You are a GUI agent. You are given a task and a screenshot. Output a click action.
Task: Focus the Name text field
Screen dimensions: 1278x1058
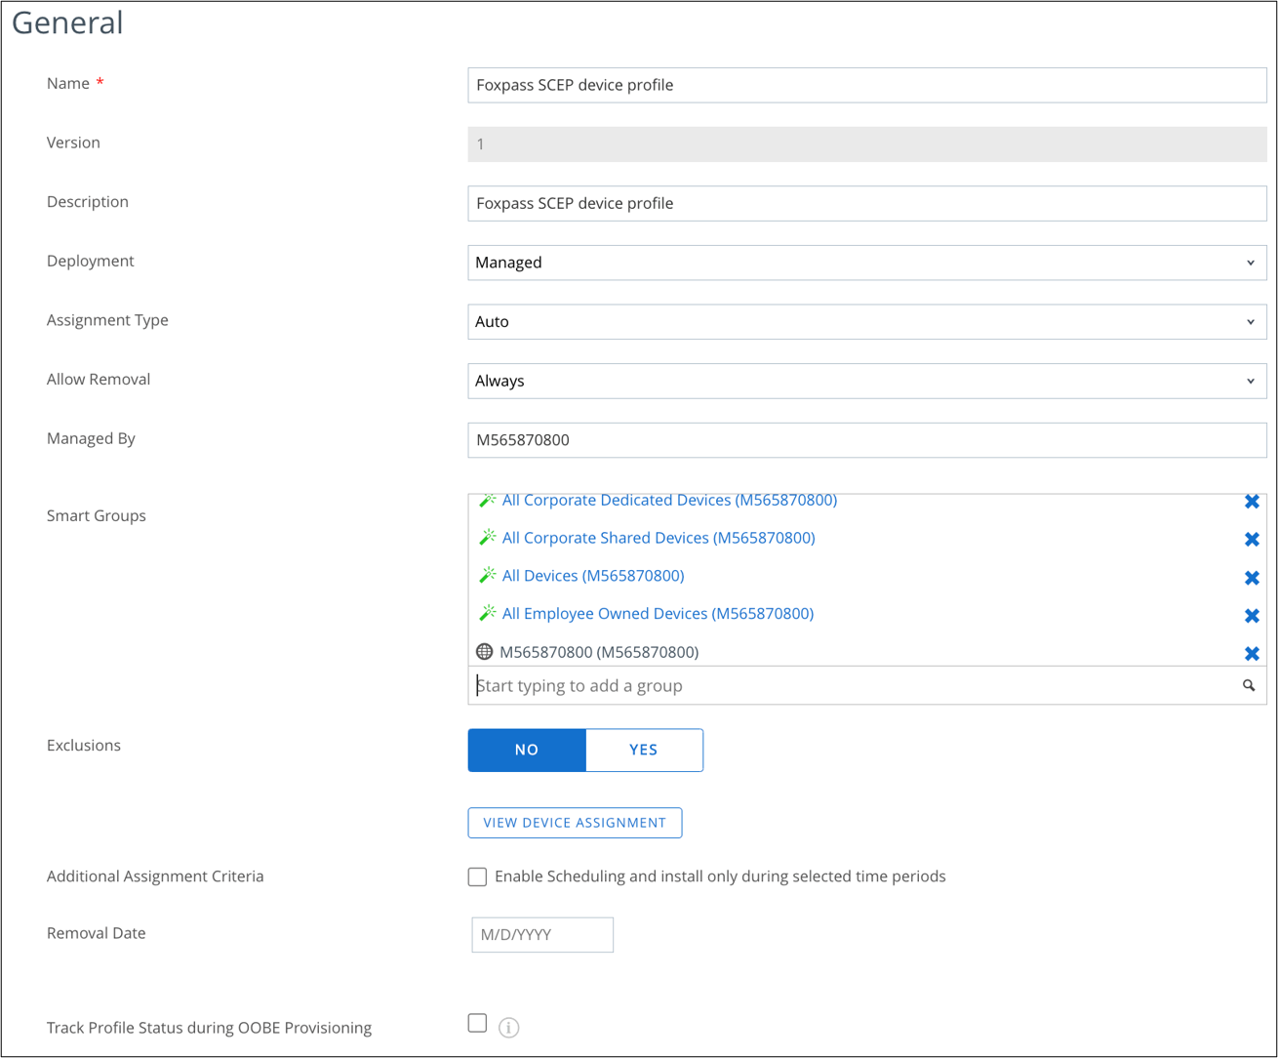[866, 85]
